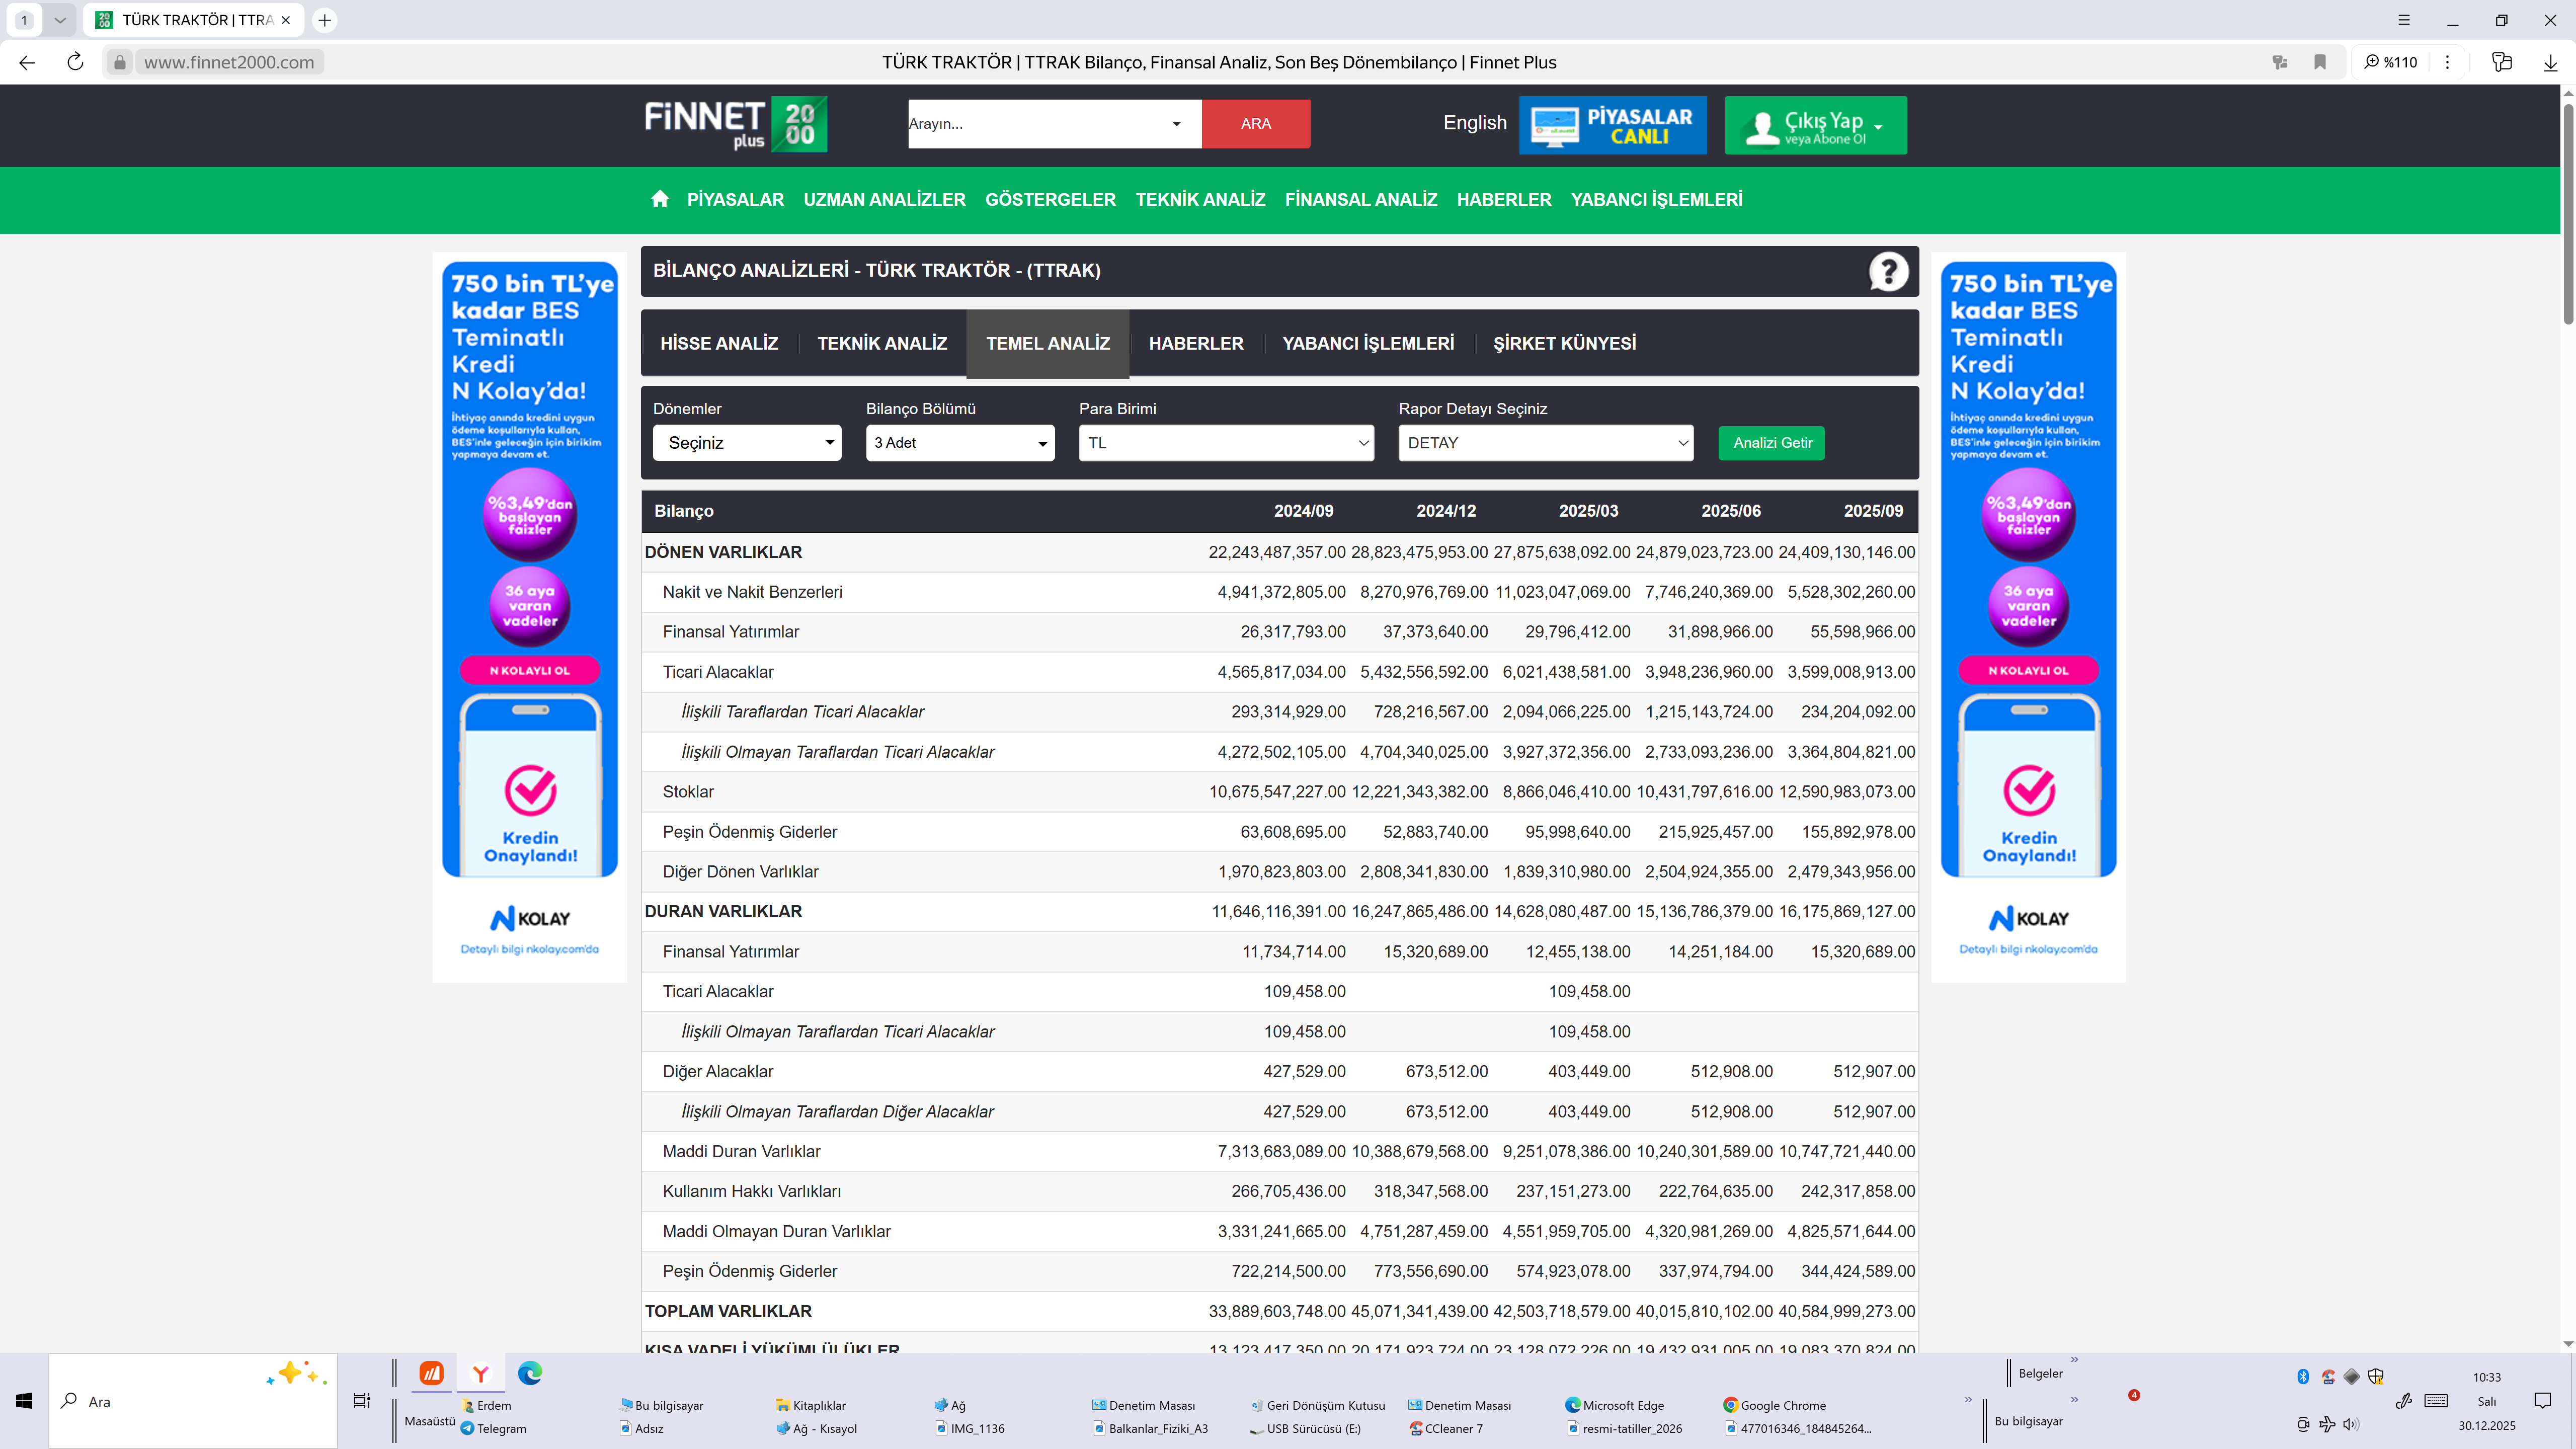Open the browser downloads arrow icon
This screenshot has width=2576, height=1449.
(x=2550, y=62)
